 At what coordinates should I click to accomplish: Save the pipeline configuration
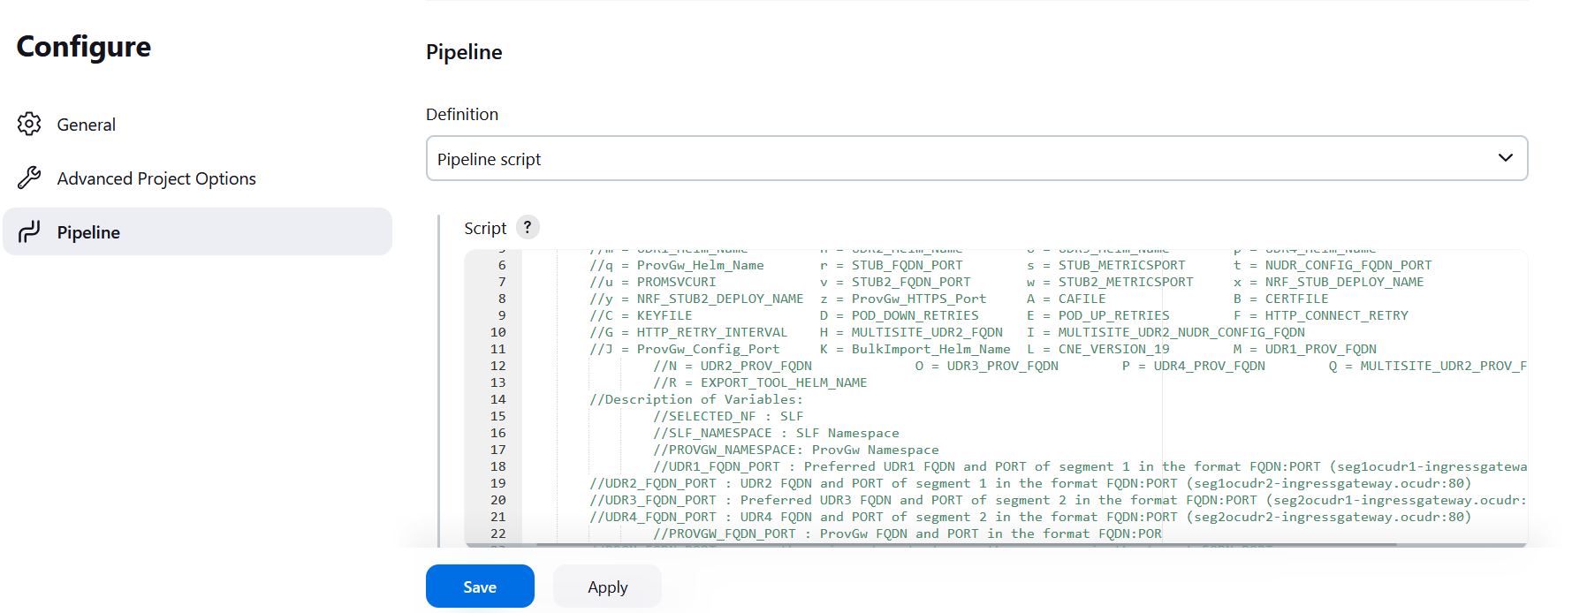point(480,587)
